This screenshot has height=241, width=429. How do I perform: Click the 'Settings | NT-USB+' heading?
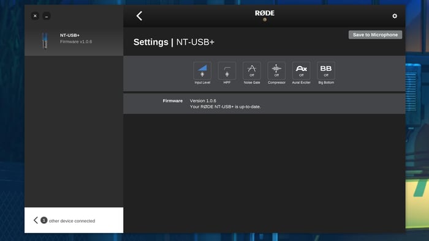coord(173,42)
